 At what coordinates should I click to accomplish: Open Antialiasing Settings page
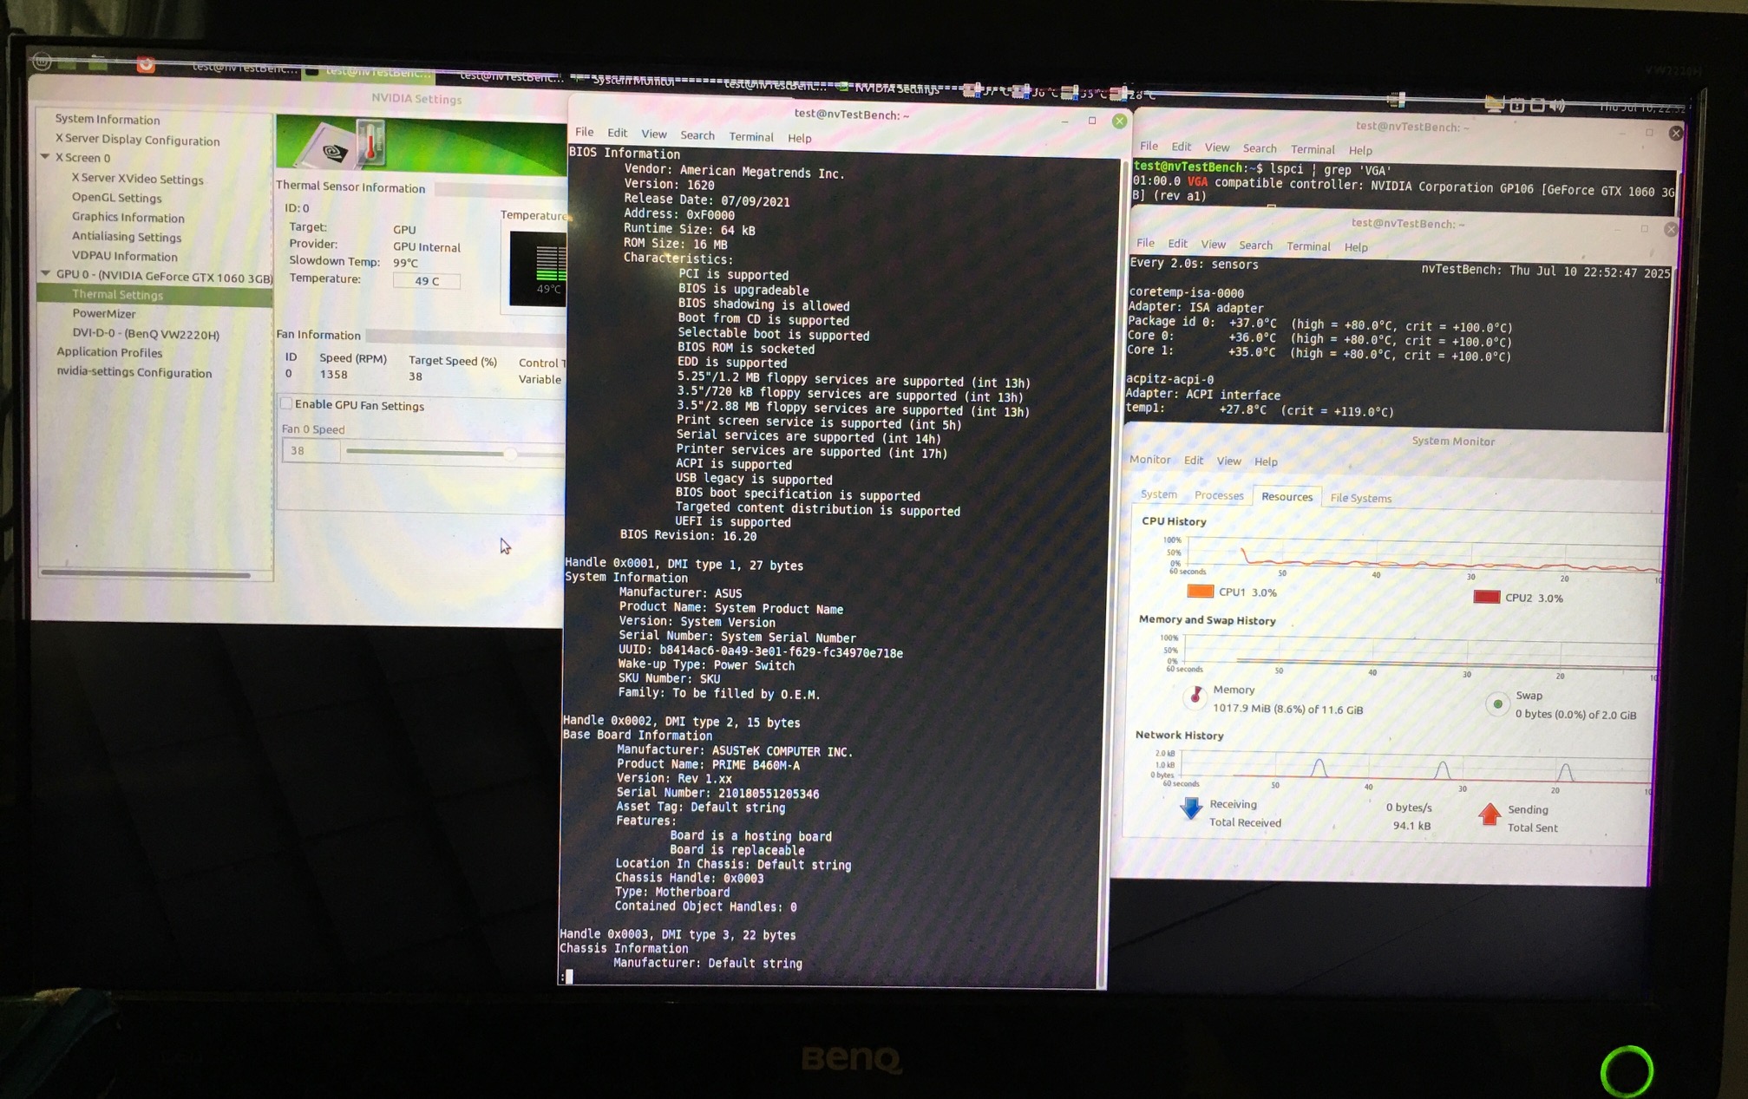pyautogui.click(x=126, y=237)
